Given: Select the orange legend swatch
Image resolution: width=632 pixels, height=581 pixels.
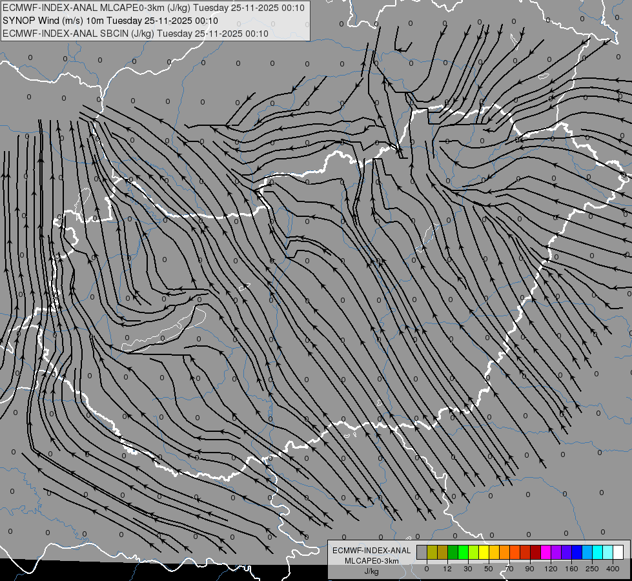Looking at the screenshot, I should pos(505,552).
